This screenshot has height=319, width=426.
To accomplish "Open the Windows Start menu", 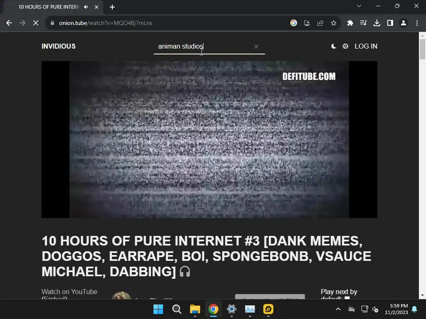I will click(x=158, y=309).
